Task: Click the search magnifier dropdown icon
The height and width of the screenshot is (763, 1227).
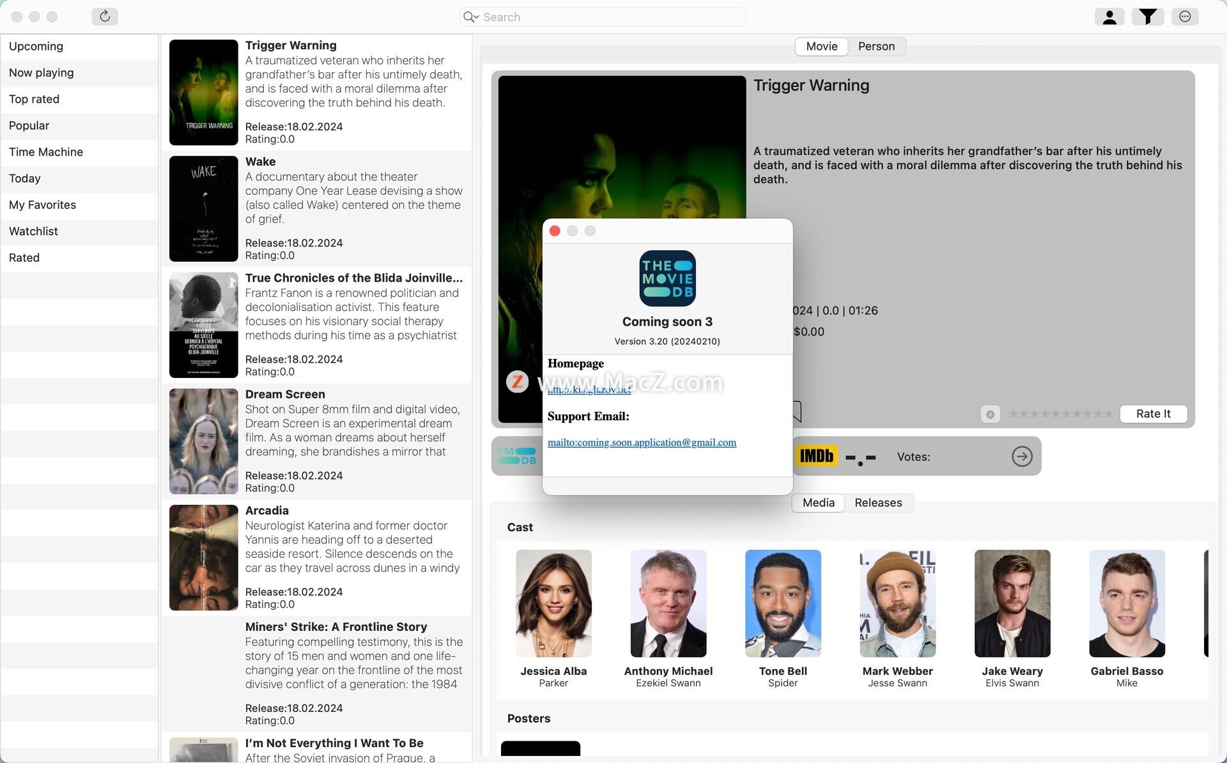Action: tap(471, 17)
